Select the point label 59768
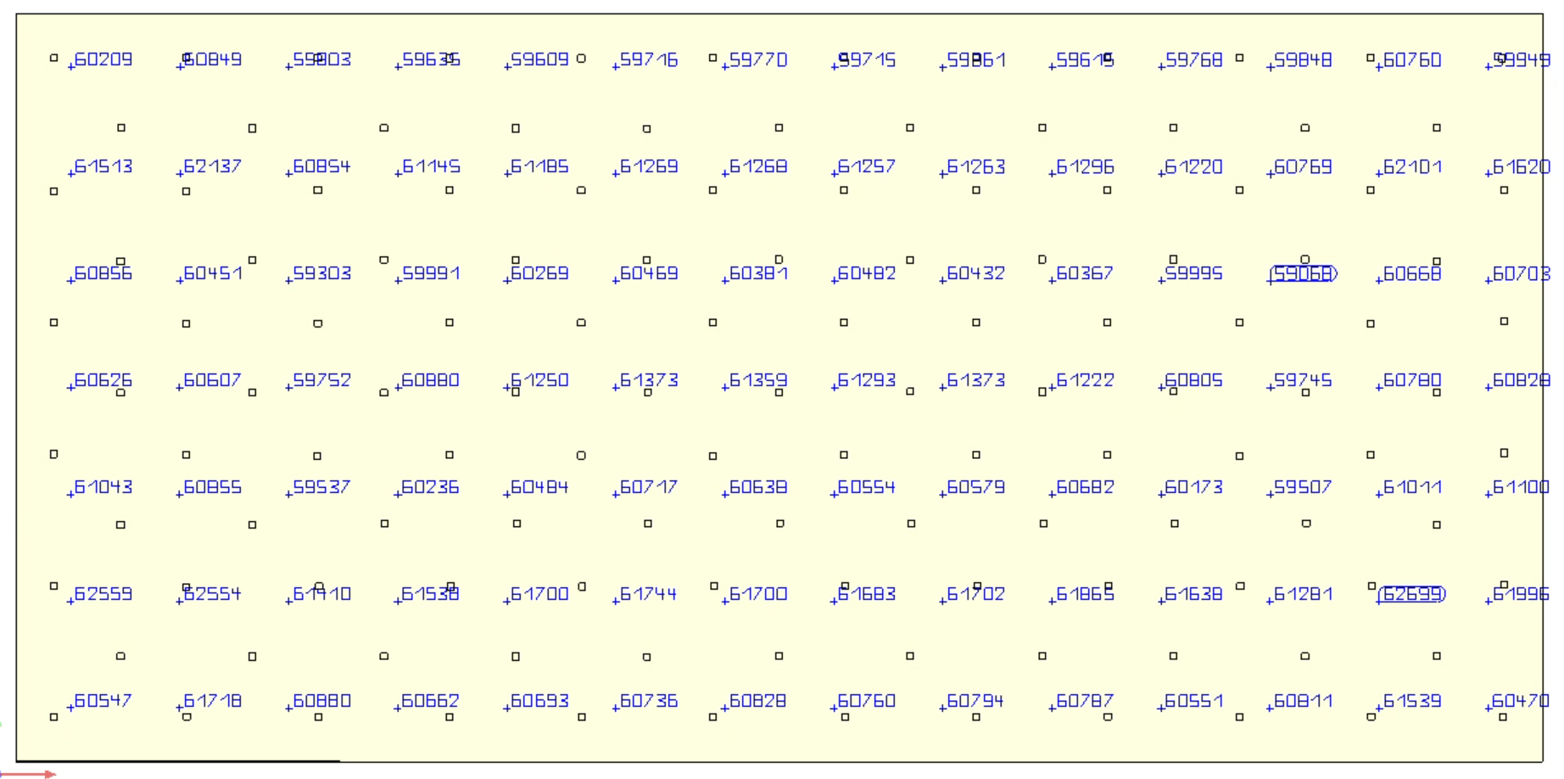This screenshot has height=779, width=1564. 1194,59
